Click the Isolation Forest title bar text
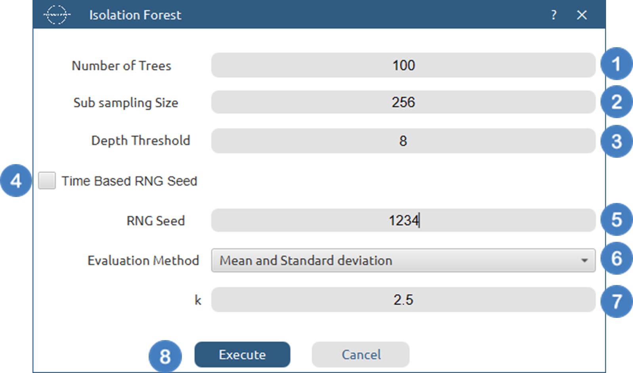The image size is (633, 373). coord(136,15)
